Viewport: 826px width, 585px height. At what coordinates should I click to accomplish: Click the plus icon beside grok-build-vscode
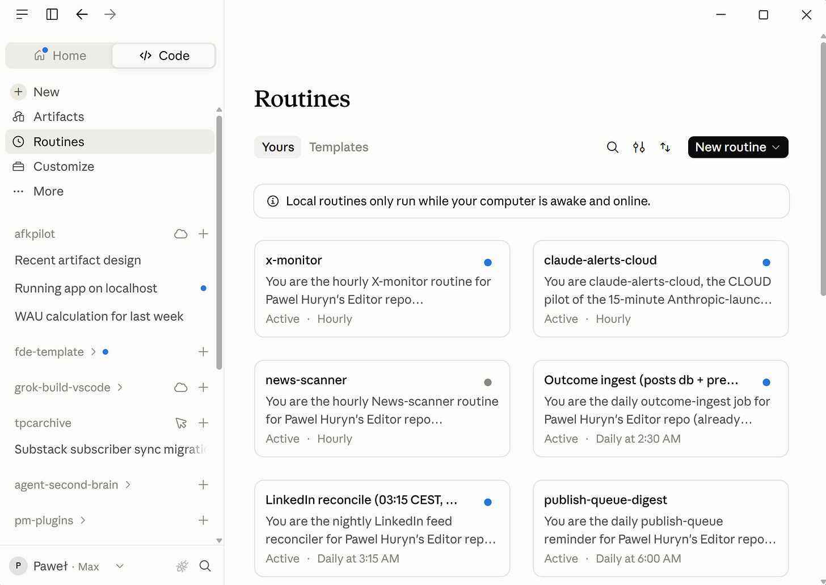(x=204, y=388)
